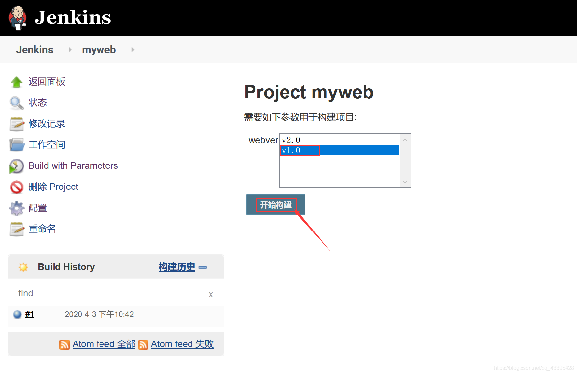Click the build timestamp 2020-4-3 下午10:42
577x374 pixels.
(99, 314)
